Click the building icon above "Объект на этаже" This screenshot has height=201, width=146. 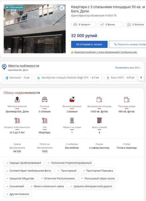(x=72, y=121)
